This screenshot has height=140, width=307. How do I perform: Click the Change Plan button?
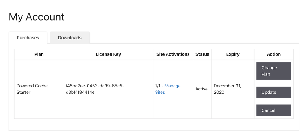274,71
